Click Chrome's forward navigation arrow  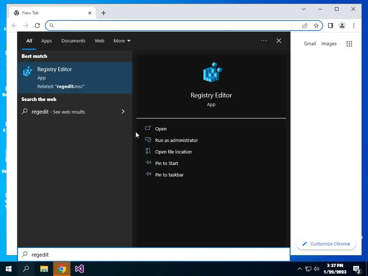click(x=26, y=26)
